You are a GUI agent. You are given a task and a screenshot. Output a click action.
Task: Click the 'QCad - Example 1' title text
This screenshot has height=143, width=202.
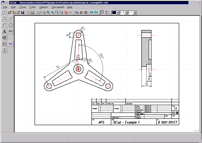click(126, 122)
